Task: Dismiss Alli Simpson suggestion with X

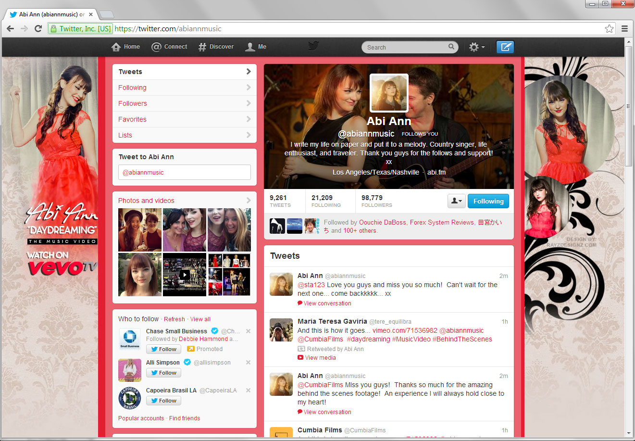Action: (248, 363)
